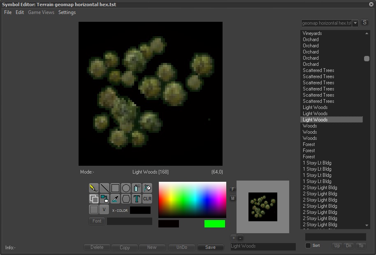This screenshot has width=376, height=255.
Task: Open the File menu
Action: 8,12
